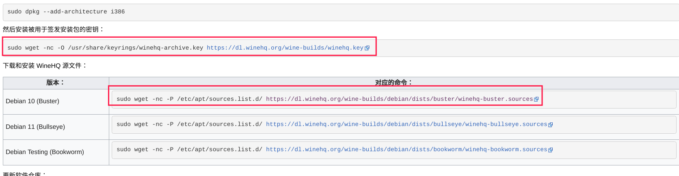Click the 对应的命令 column header

(393, 83)
